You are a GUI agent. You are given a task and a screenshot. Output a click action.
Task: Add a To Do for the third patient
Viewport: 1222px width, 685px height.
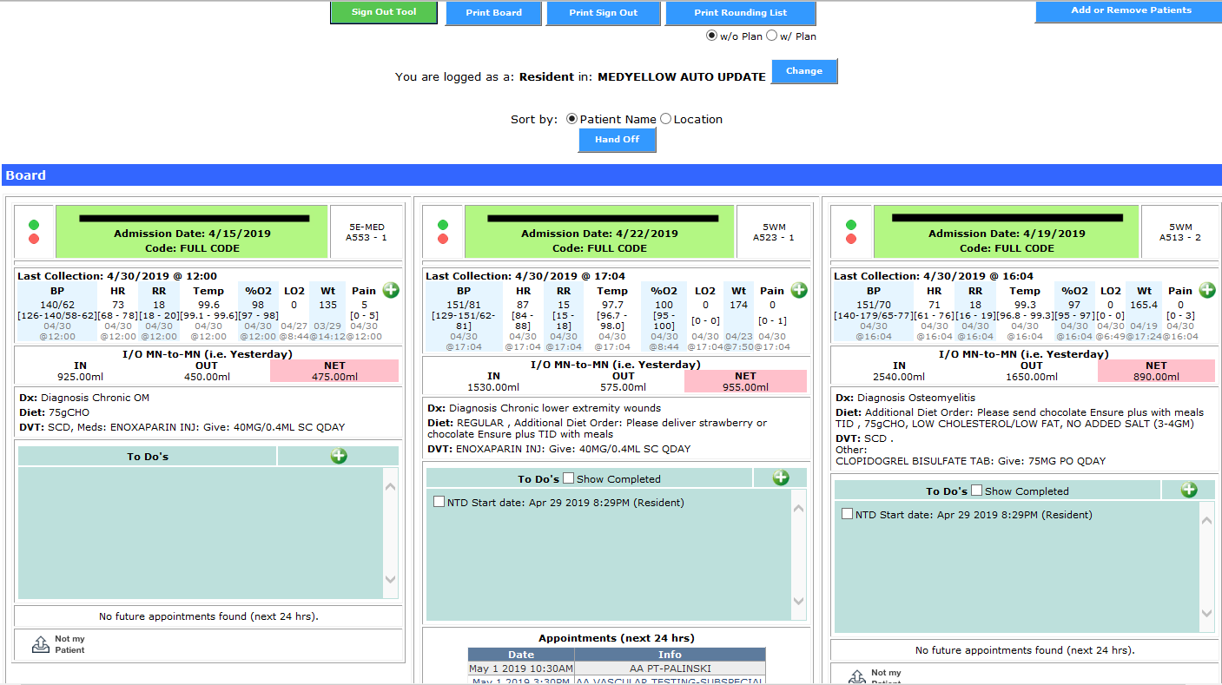1189,490
